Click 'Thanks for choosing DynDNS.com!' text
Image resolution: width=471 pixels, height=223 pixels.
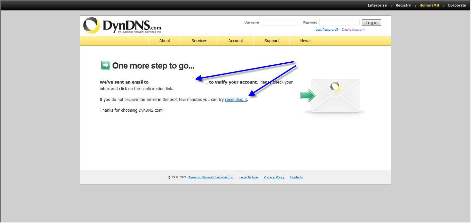coord(131,110)
